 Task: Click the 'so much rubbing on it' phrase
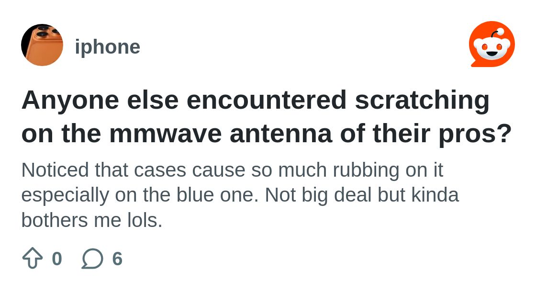[x=347, y=170]
